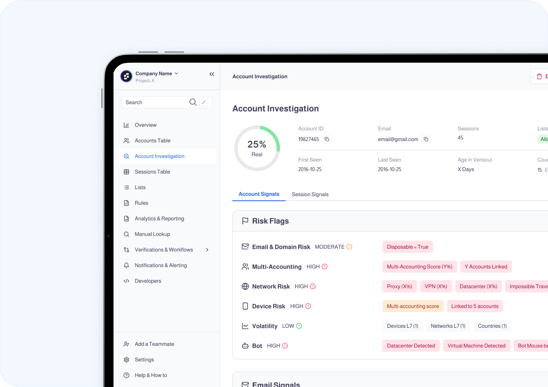Image resolution: width=548 pixels, height=387 pixels.
Task: Click Bot high alert icon
Action: 285,346
